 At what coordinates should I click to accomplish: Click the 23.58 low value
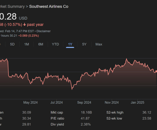tap(147, 118)
